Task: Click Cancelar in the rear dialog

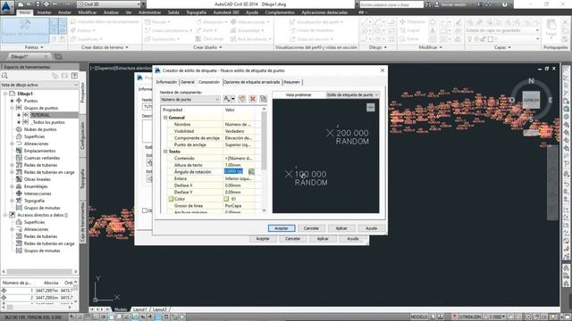Action: coord(292,239)
